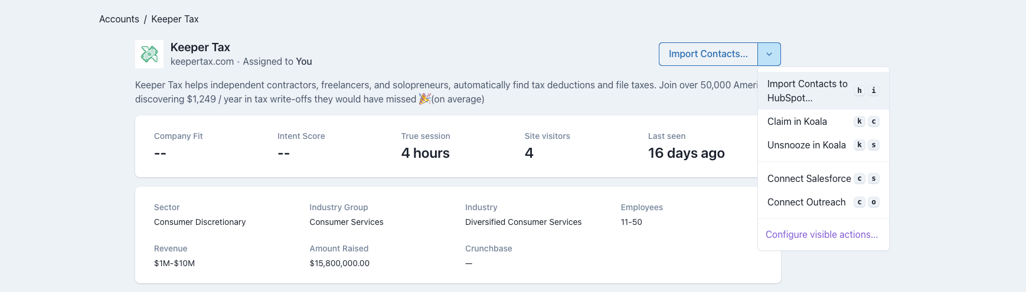Click the party popper emoji in description

pyautogui.click(x=424, y=99)
